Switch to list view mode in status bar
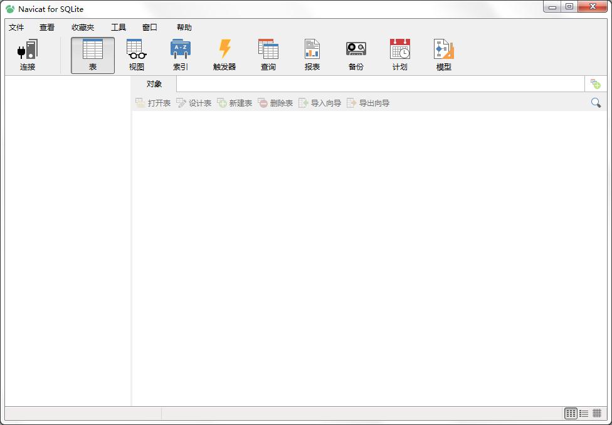Screen dimensions: 612x425 click(584, 413)
